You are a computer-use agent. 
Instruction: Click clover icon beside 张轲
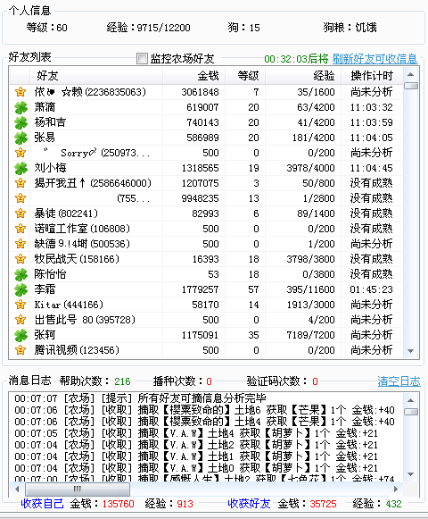point(21,335)
